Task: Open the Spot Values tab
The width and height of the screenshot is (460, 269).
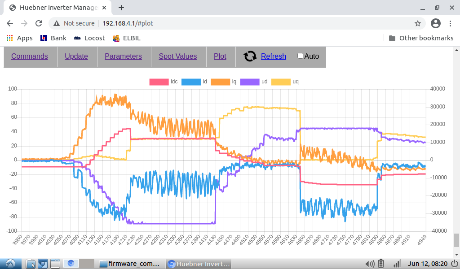Action: coord(178,56)
